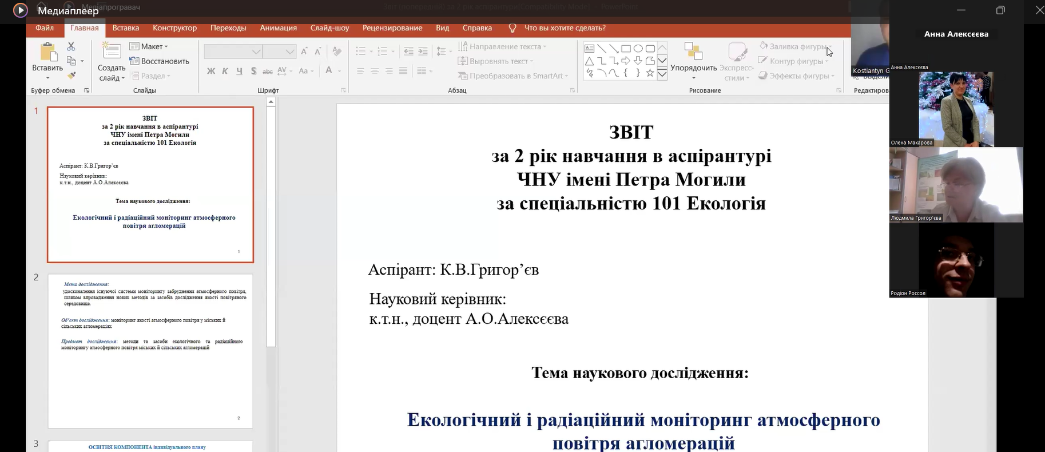Decrease font size with smaller A icon
Viewport: 1045px width, 452px height.
coord(319,51)
